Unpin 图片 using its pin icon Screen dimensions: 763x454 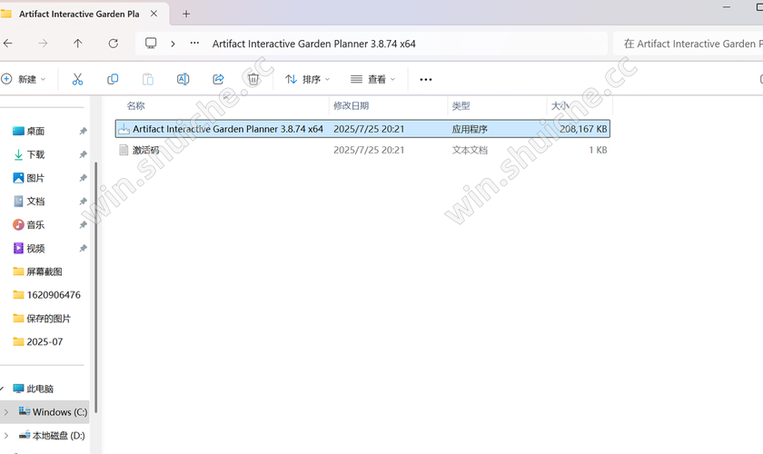click(x=84, y=178)
